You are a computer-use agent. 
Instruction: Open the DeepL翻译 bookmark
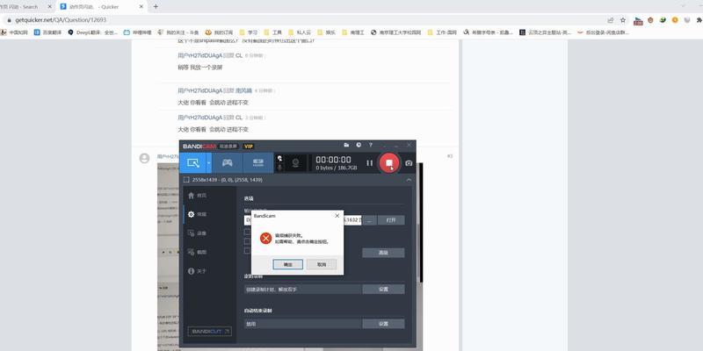pyautogui.click(x=93, y=32)
